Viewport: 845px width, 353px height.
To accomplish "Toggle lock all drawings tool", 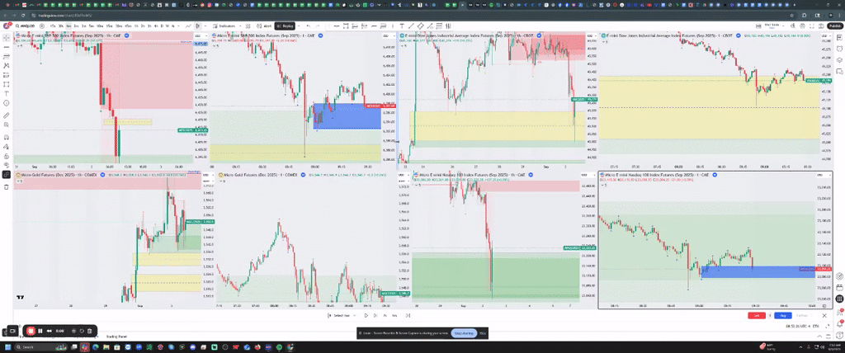I will tap(7, 156).
